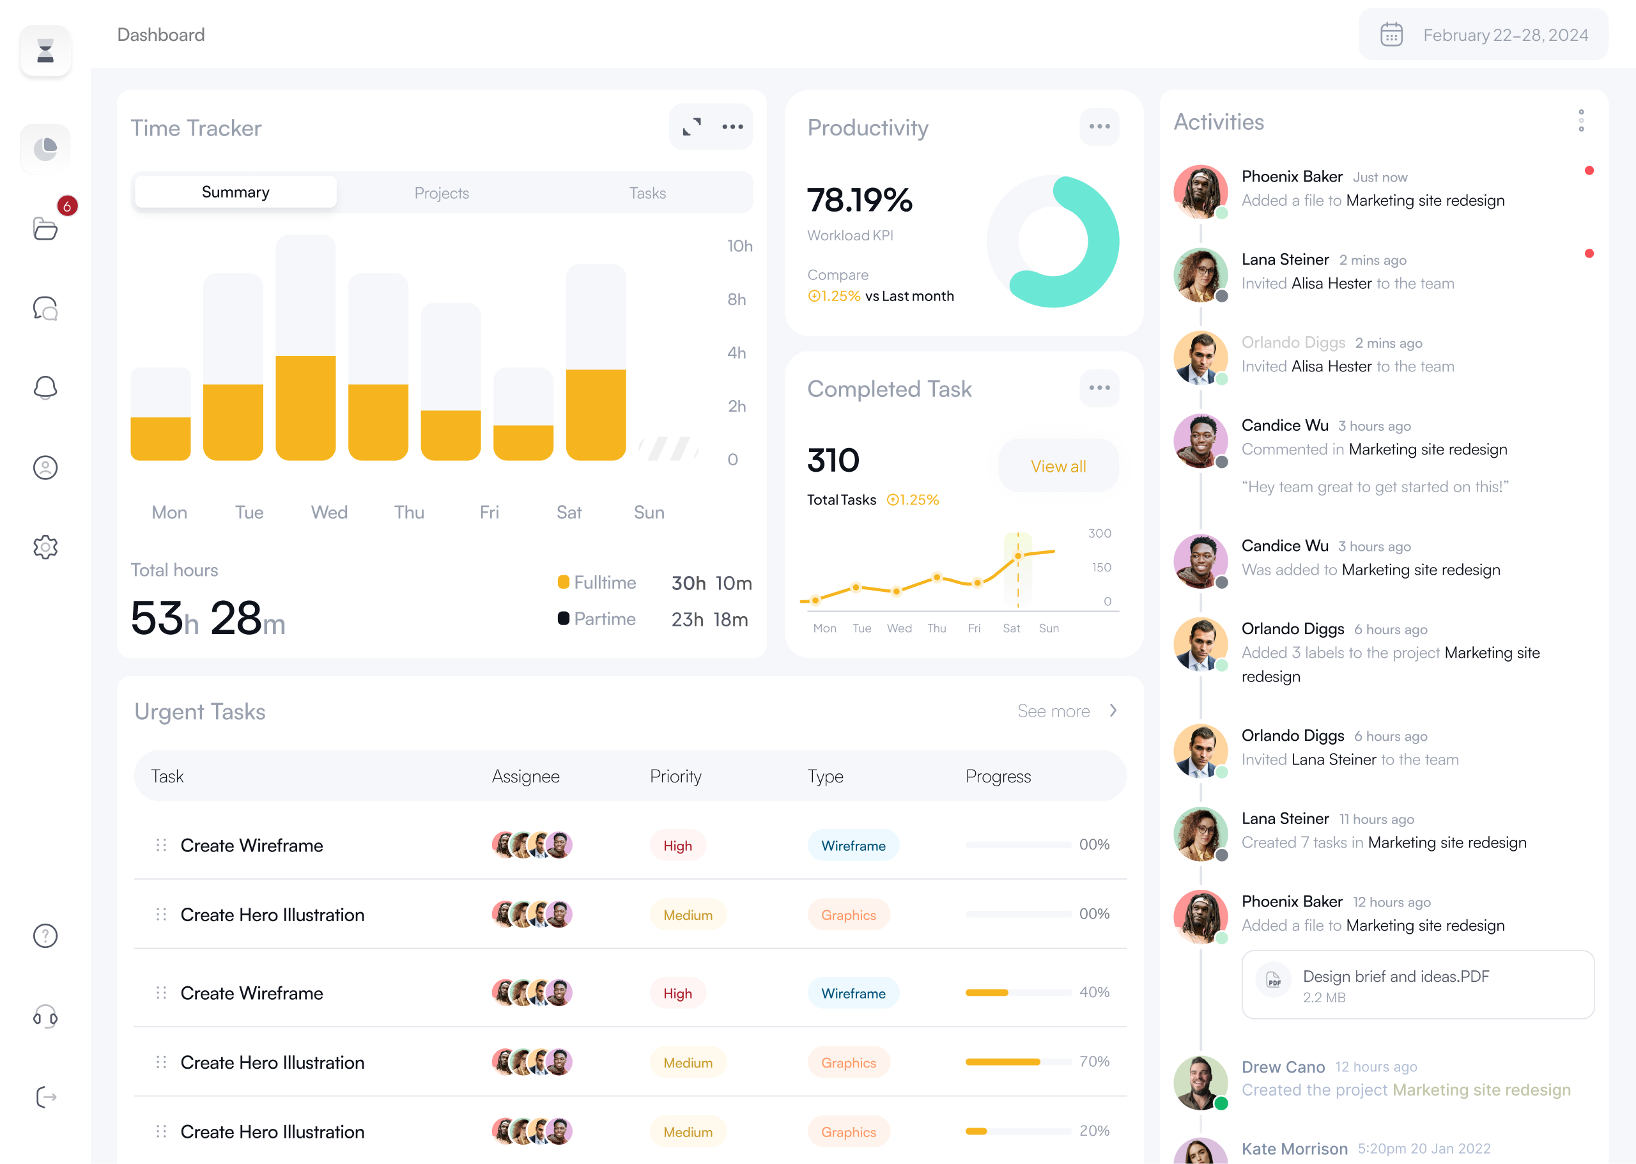
Task: Click the Wednesday bar in Time Tracker chart
Action: pyautogui.click(x=305, y=348)
